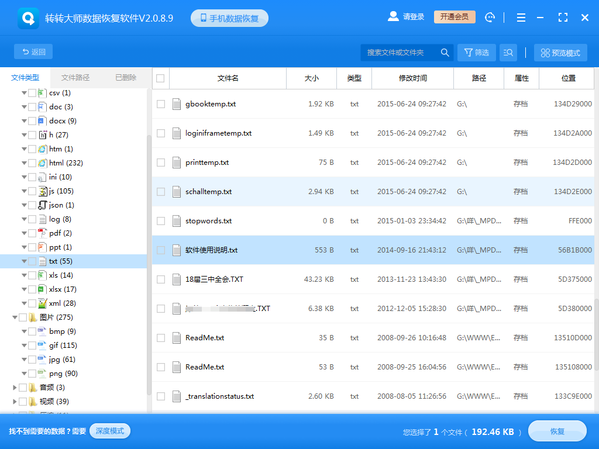Expand the 视频 tree node

click(x=15, y=401)
